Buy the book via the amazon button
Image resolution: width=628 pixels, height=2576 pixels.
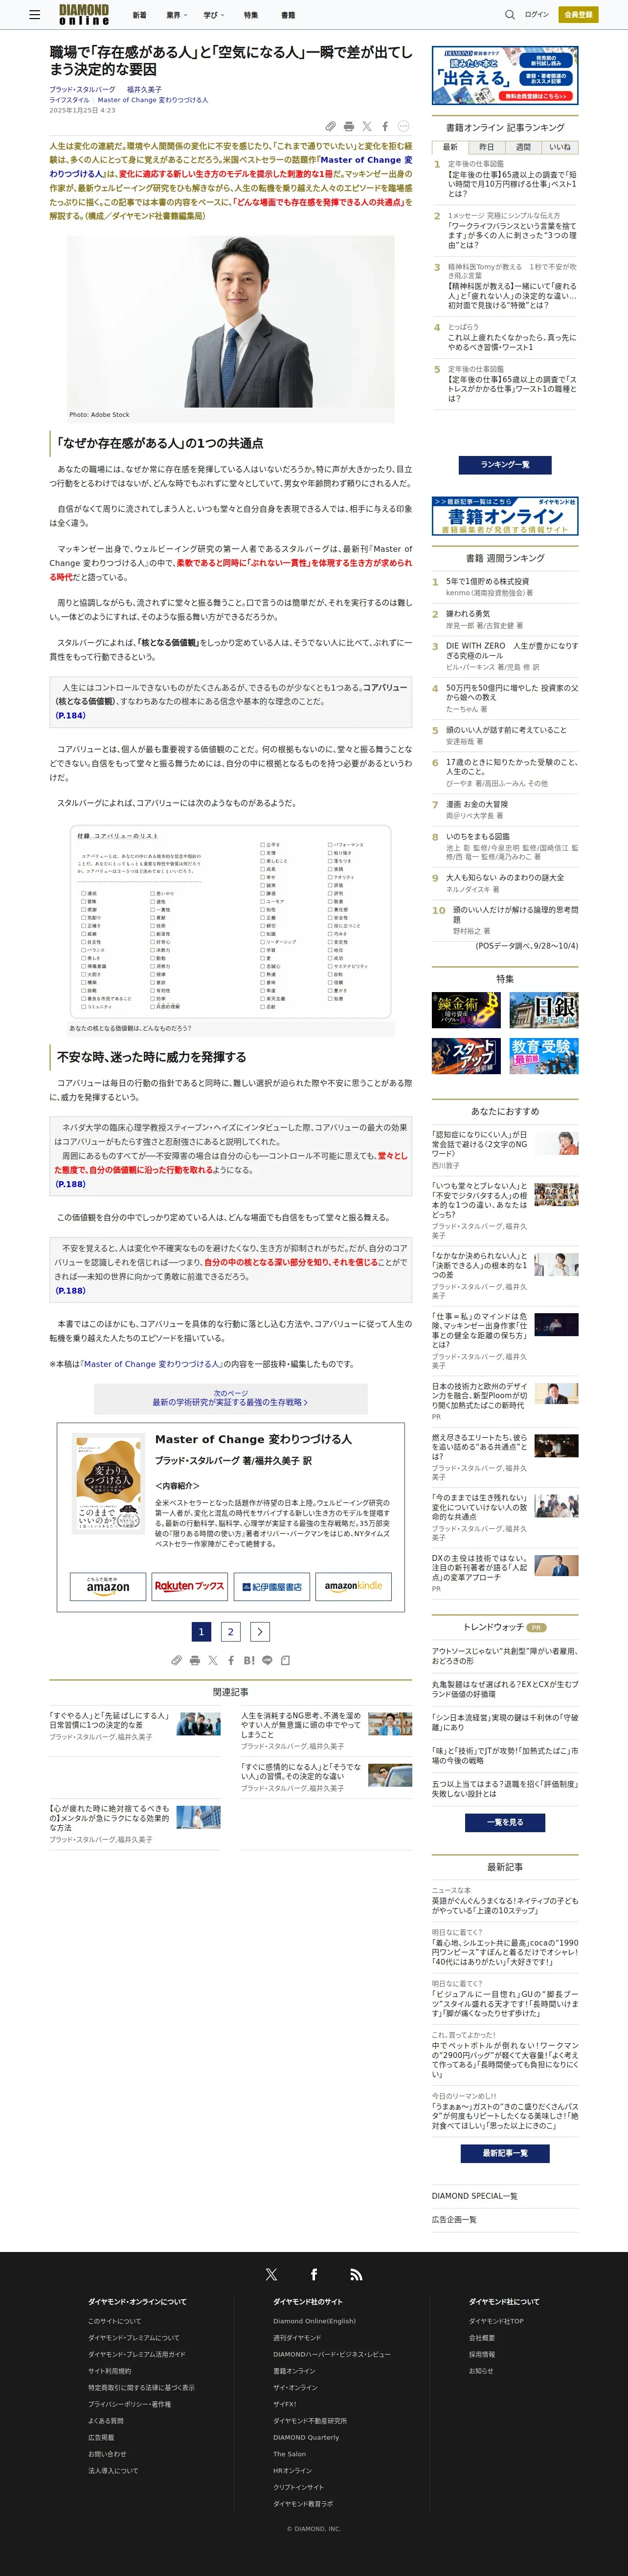click(x=108, y=1586)
